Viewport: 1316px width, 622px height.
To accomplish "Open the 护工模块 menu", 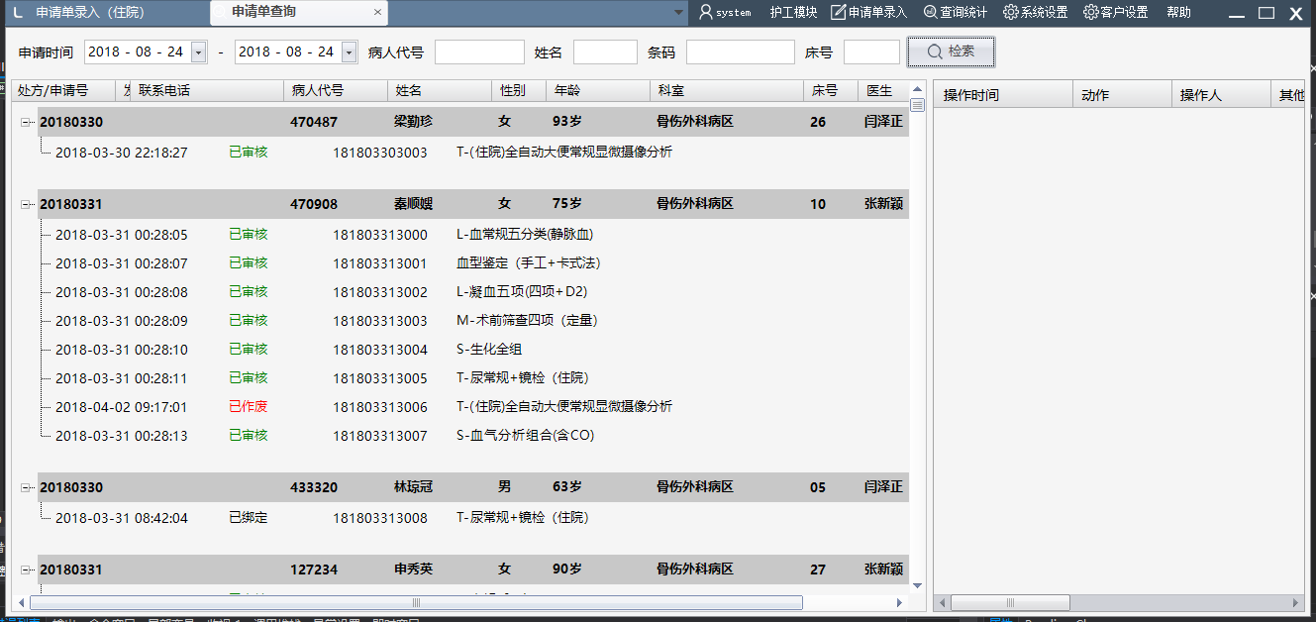I will click(x=793, y=13).
